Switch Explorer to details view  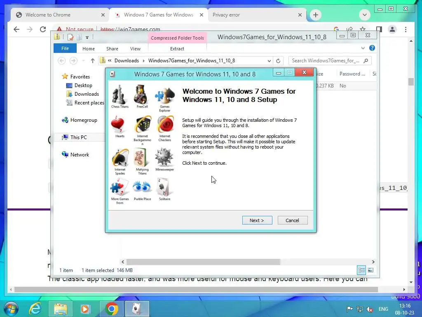pyautogui.click(x=361, y=270)
